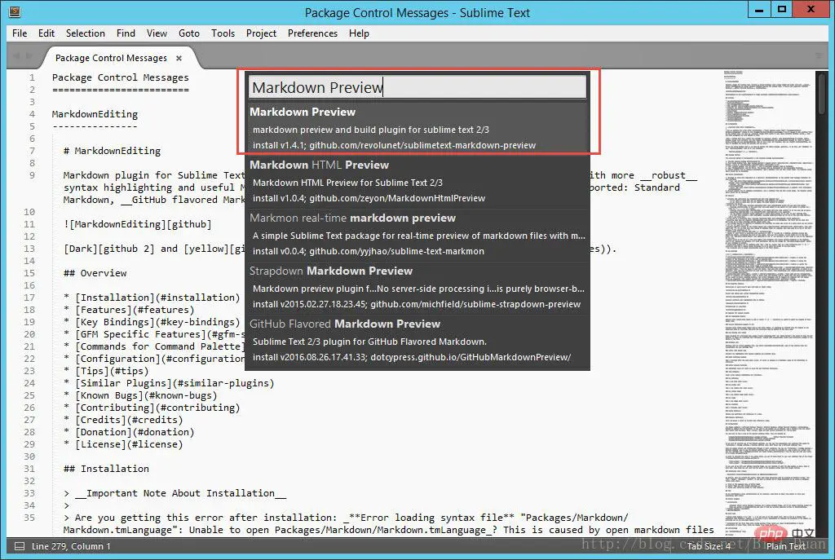Click the '[Donation](#donation)' line
835x560 pixels.
(x=129, y=433)
